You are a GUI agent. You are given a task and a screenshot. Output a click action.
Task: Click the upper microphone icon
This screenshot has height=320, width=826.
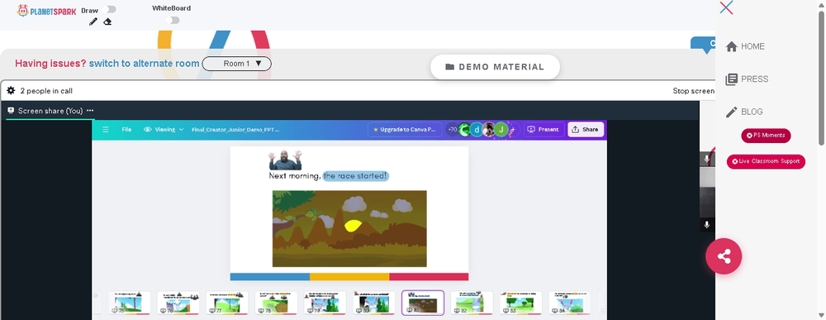tap(706, 160)
